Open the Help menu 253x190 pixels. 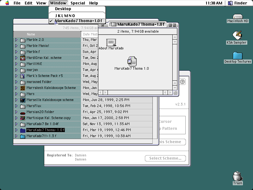93,3
